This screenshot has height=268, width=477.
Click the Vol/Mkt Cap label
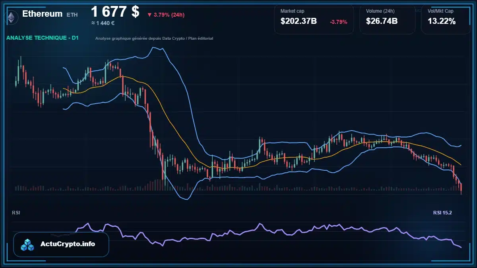[440, 11]
